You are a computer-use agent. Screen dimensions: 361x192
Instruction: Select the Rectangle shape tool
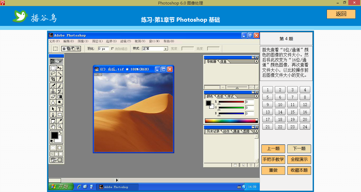60,115
